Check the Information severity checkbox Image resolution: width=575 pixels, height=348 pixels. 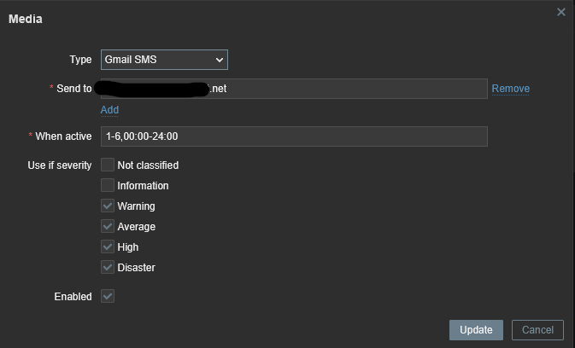108,185
